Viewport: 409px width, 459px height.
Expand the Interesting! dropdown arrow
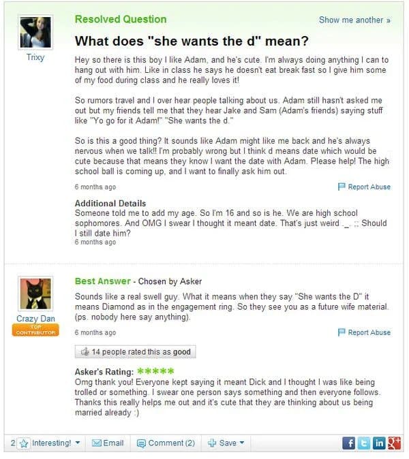tap(78, 443)
